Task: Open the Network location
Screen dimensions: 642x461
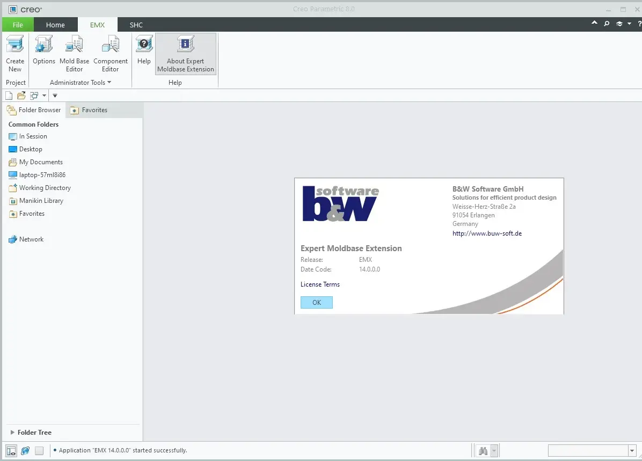Action: 26,239
